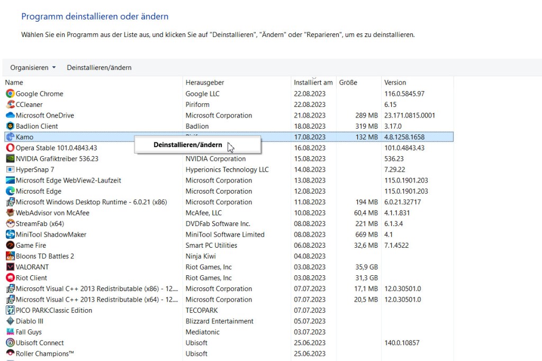Click install date 14.08.2023 of HyperSnap
Screen dimensions: 542x361
coord(310,169)
